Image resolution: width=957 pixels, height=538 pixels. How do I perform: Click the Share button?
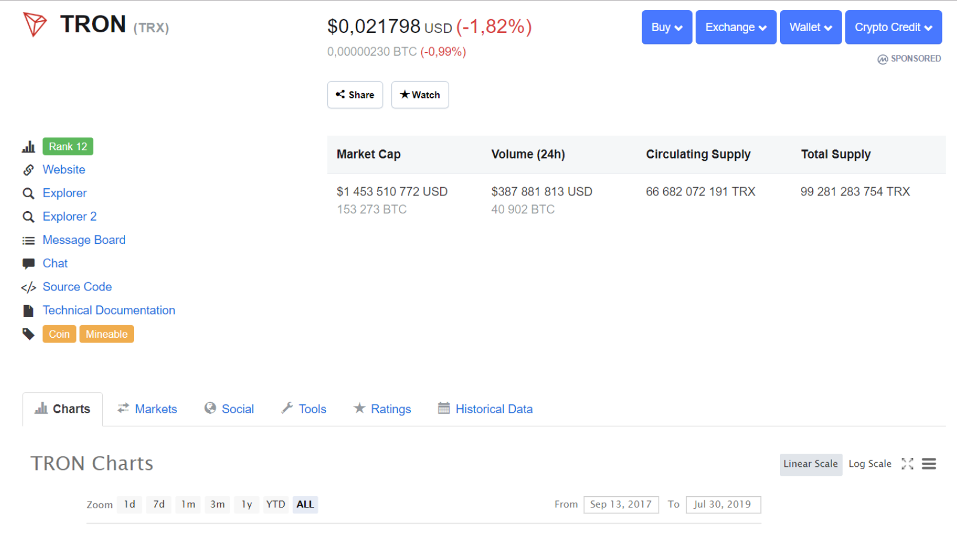(355, 94)
